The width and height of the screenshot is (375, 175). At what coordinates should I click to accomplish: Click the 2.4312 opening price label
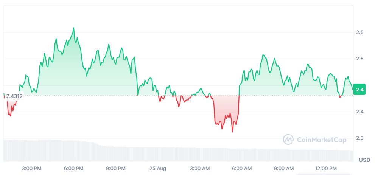click(14, 96)
